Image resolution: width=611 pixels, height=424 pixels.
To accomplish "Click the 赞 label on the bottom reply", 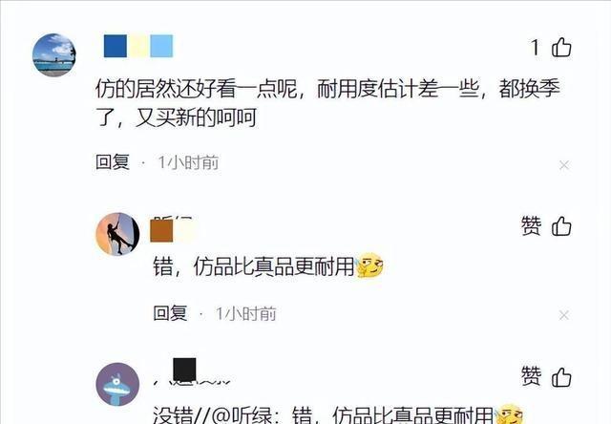I will 532,376.
